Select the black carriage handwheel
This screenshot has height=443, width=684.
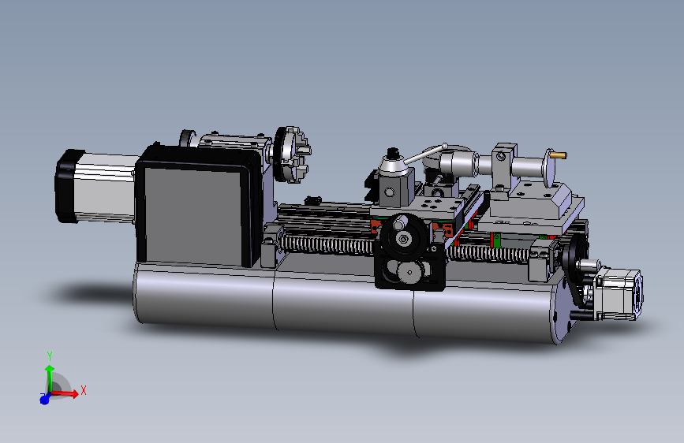coord(403,237)
